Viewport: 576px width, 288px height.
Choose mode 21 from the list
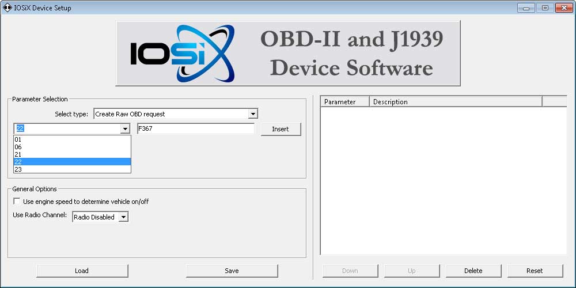[x=72, y=154]
